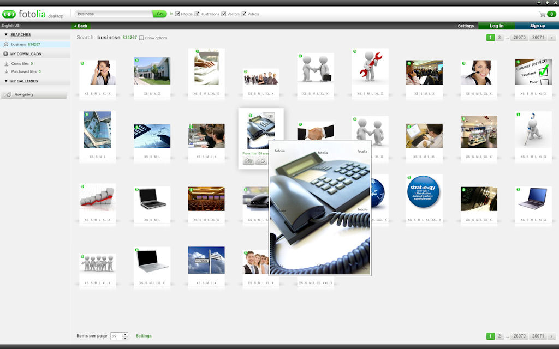Image resolution: width=559 pixels, height=349 pixels.
Task: Click the Comp files download icon
Action: click(x=6, y=64)
